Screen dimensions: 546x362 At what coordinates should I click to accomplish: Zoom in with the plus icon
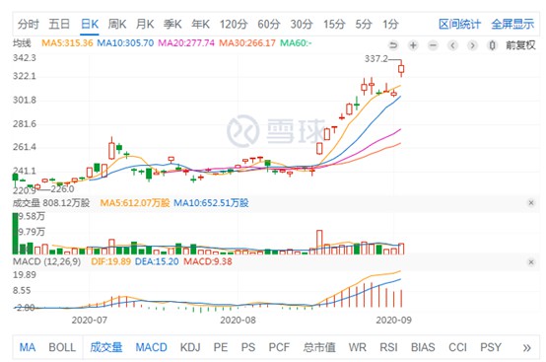[x=413, y=45]
